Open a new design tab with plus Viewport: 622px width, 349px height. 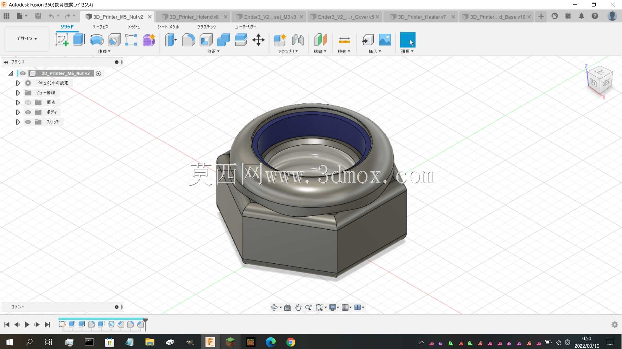(541, 17)
